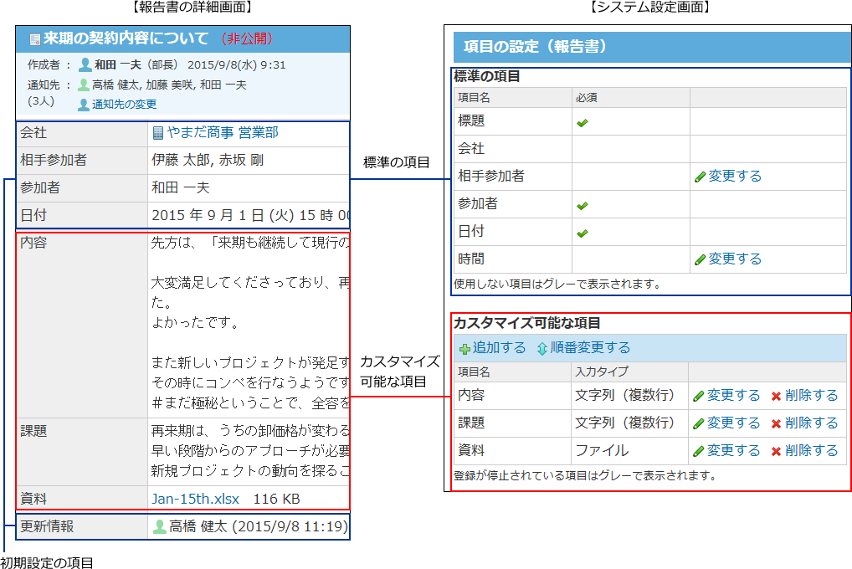Click 削除する for the 課題 custom item
This screenshot has height=569, width=852.
pyautogui.click(x=811, y=423)
